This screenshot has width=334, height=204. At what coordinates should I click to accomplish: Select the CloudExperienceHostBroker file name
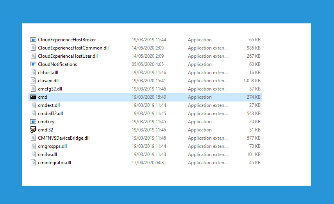[67, 40]
